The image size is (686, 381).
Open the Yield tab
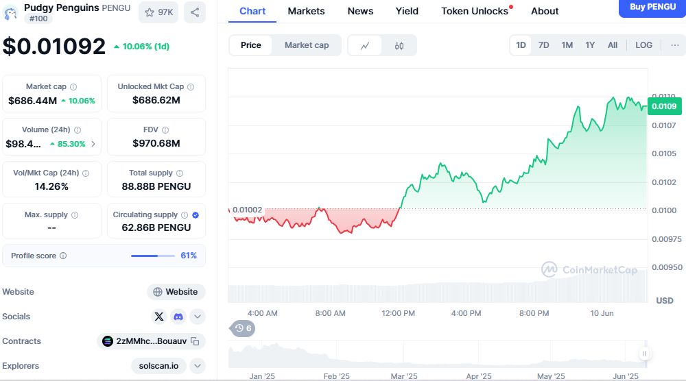[407, 11]
